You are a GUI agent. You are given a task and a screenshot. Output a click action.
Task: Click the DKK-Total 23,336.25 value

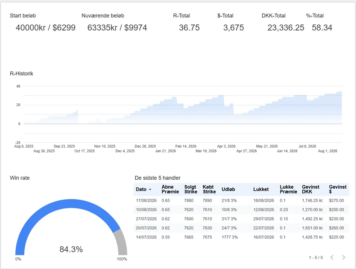point(285,28)
